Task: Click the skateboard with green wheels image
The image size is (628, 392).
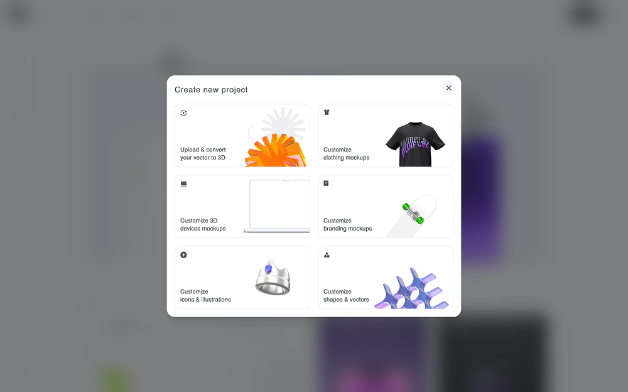Action: [x=412, y=215]
